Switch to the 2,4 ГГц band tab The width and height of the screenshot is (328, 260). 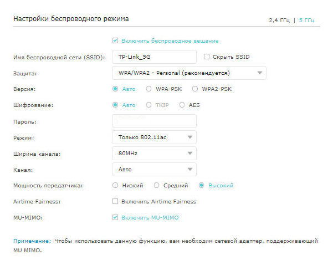(279, 21)
